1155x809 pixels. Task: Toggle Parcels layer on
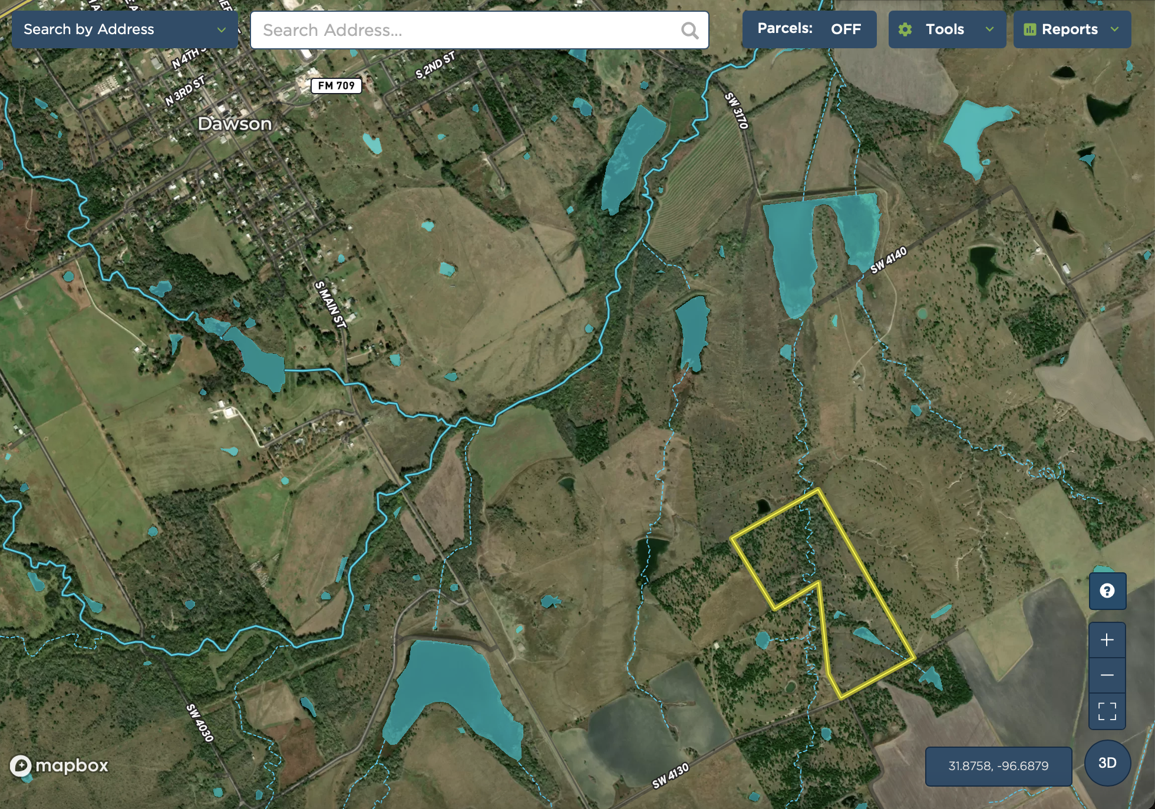[x=809, y=29]
